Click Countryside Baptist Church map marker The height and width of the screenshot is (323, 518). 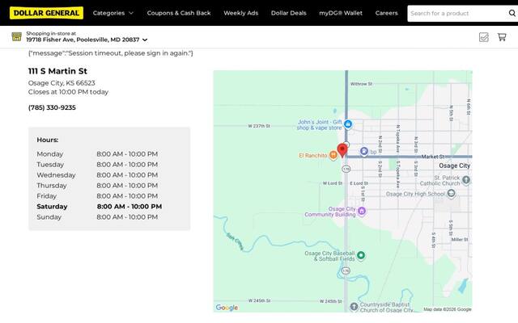(x=354, y=307)
